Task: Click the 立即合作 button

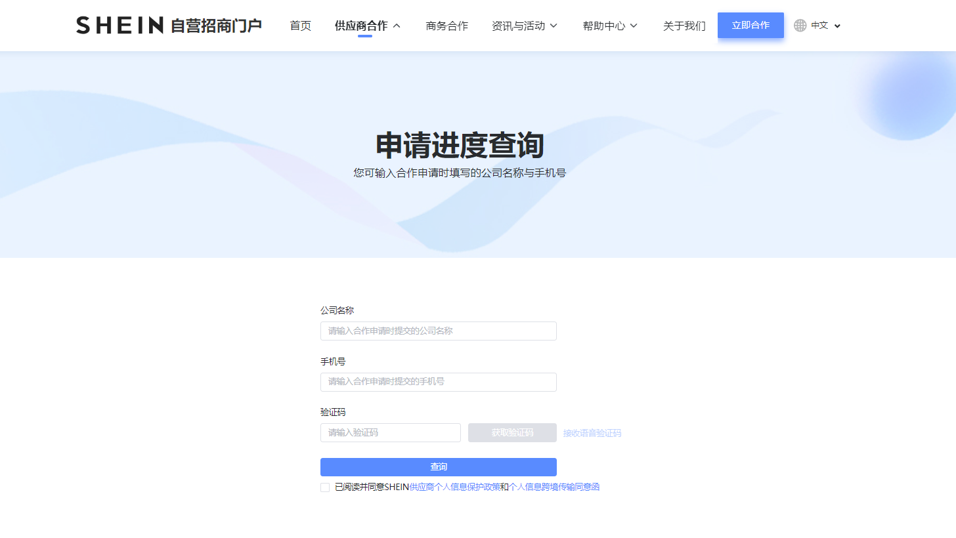Action: (x=750, y=25)
